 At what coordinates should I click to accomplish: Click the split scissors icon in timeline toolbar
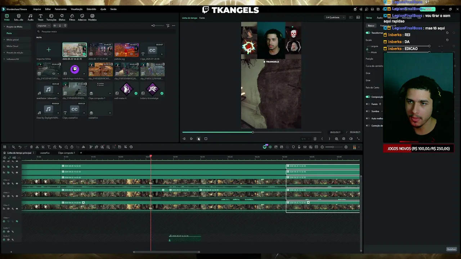tap(37, 147)
